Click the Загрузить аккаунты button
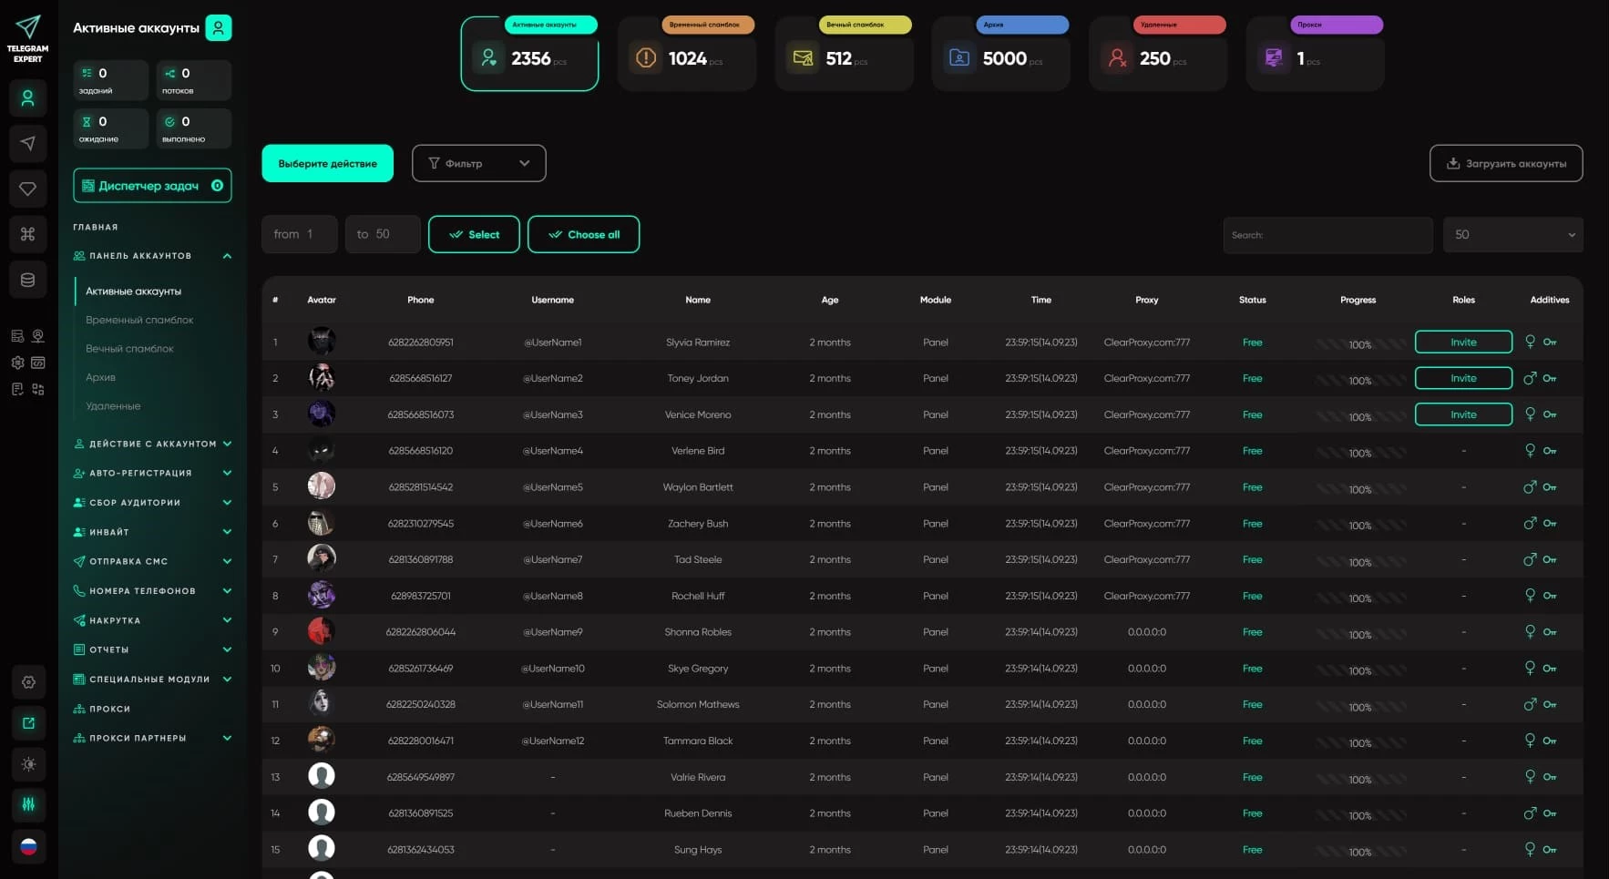The width and height of the screenshot is (1609, 879). 1505,164
